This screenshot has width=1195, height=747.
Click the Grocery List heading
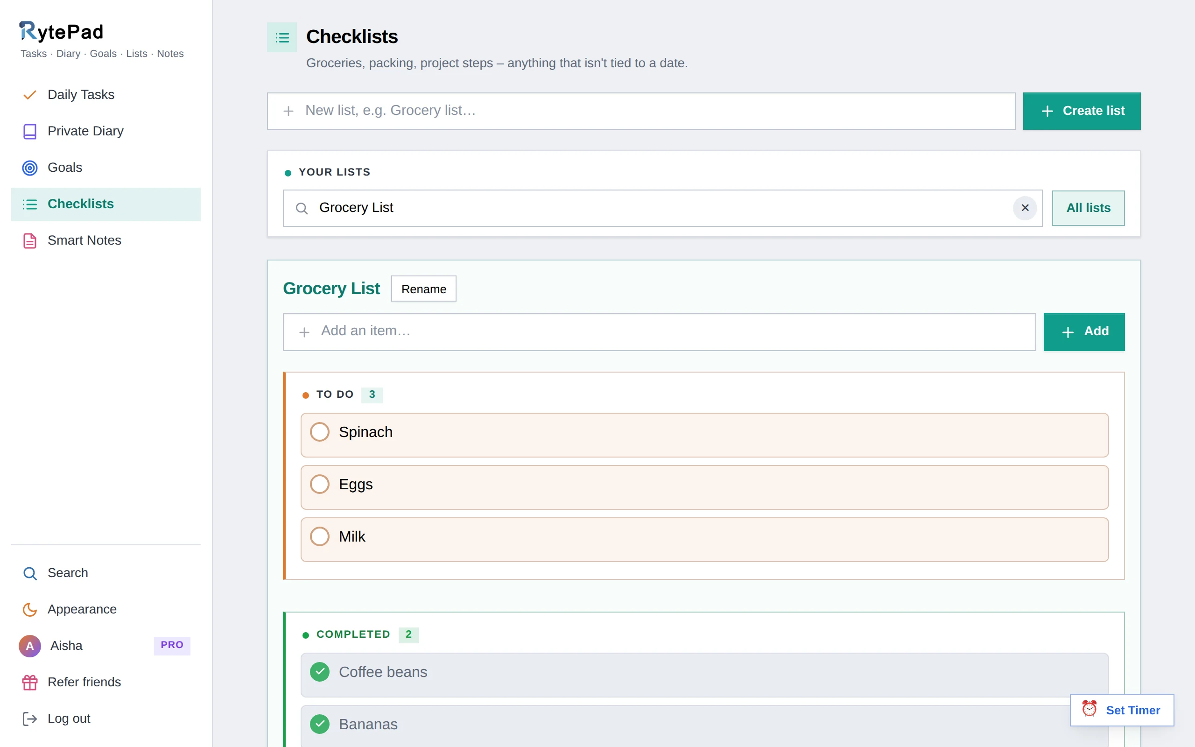331,289
